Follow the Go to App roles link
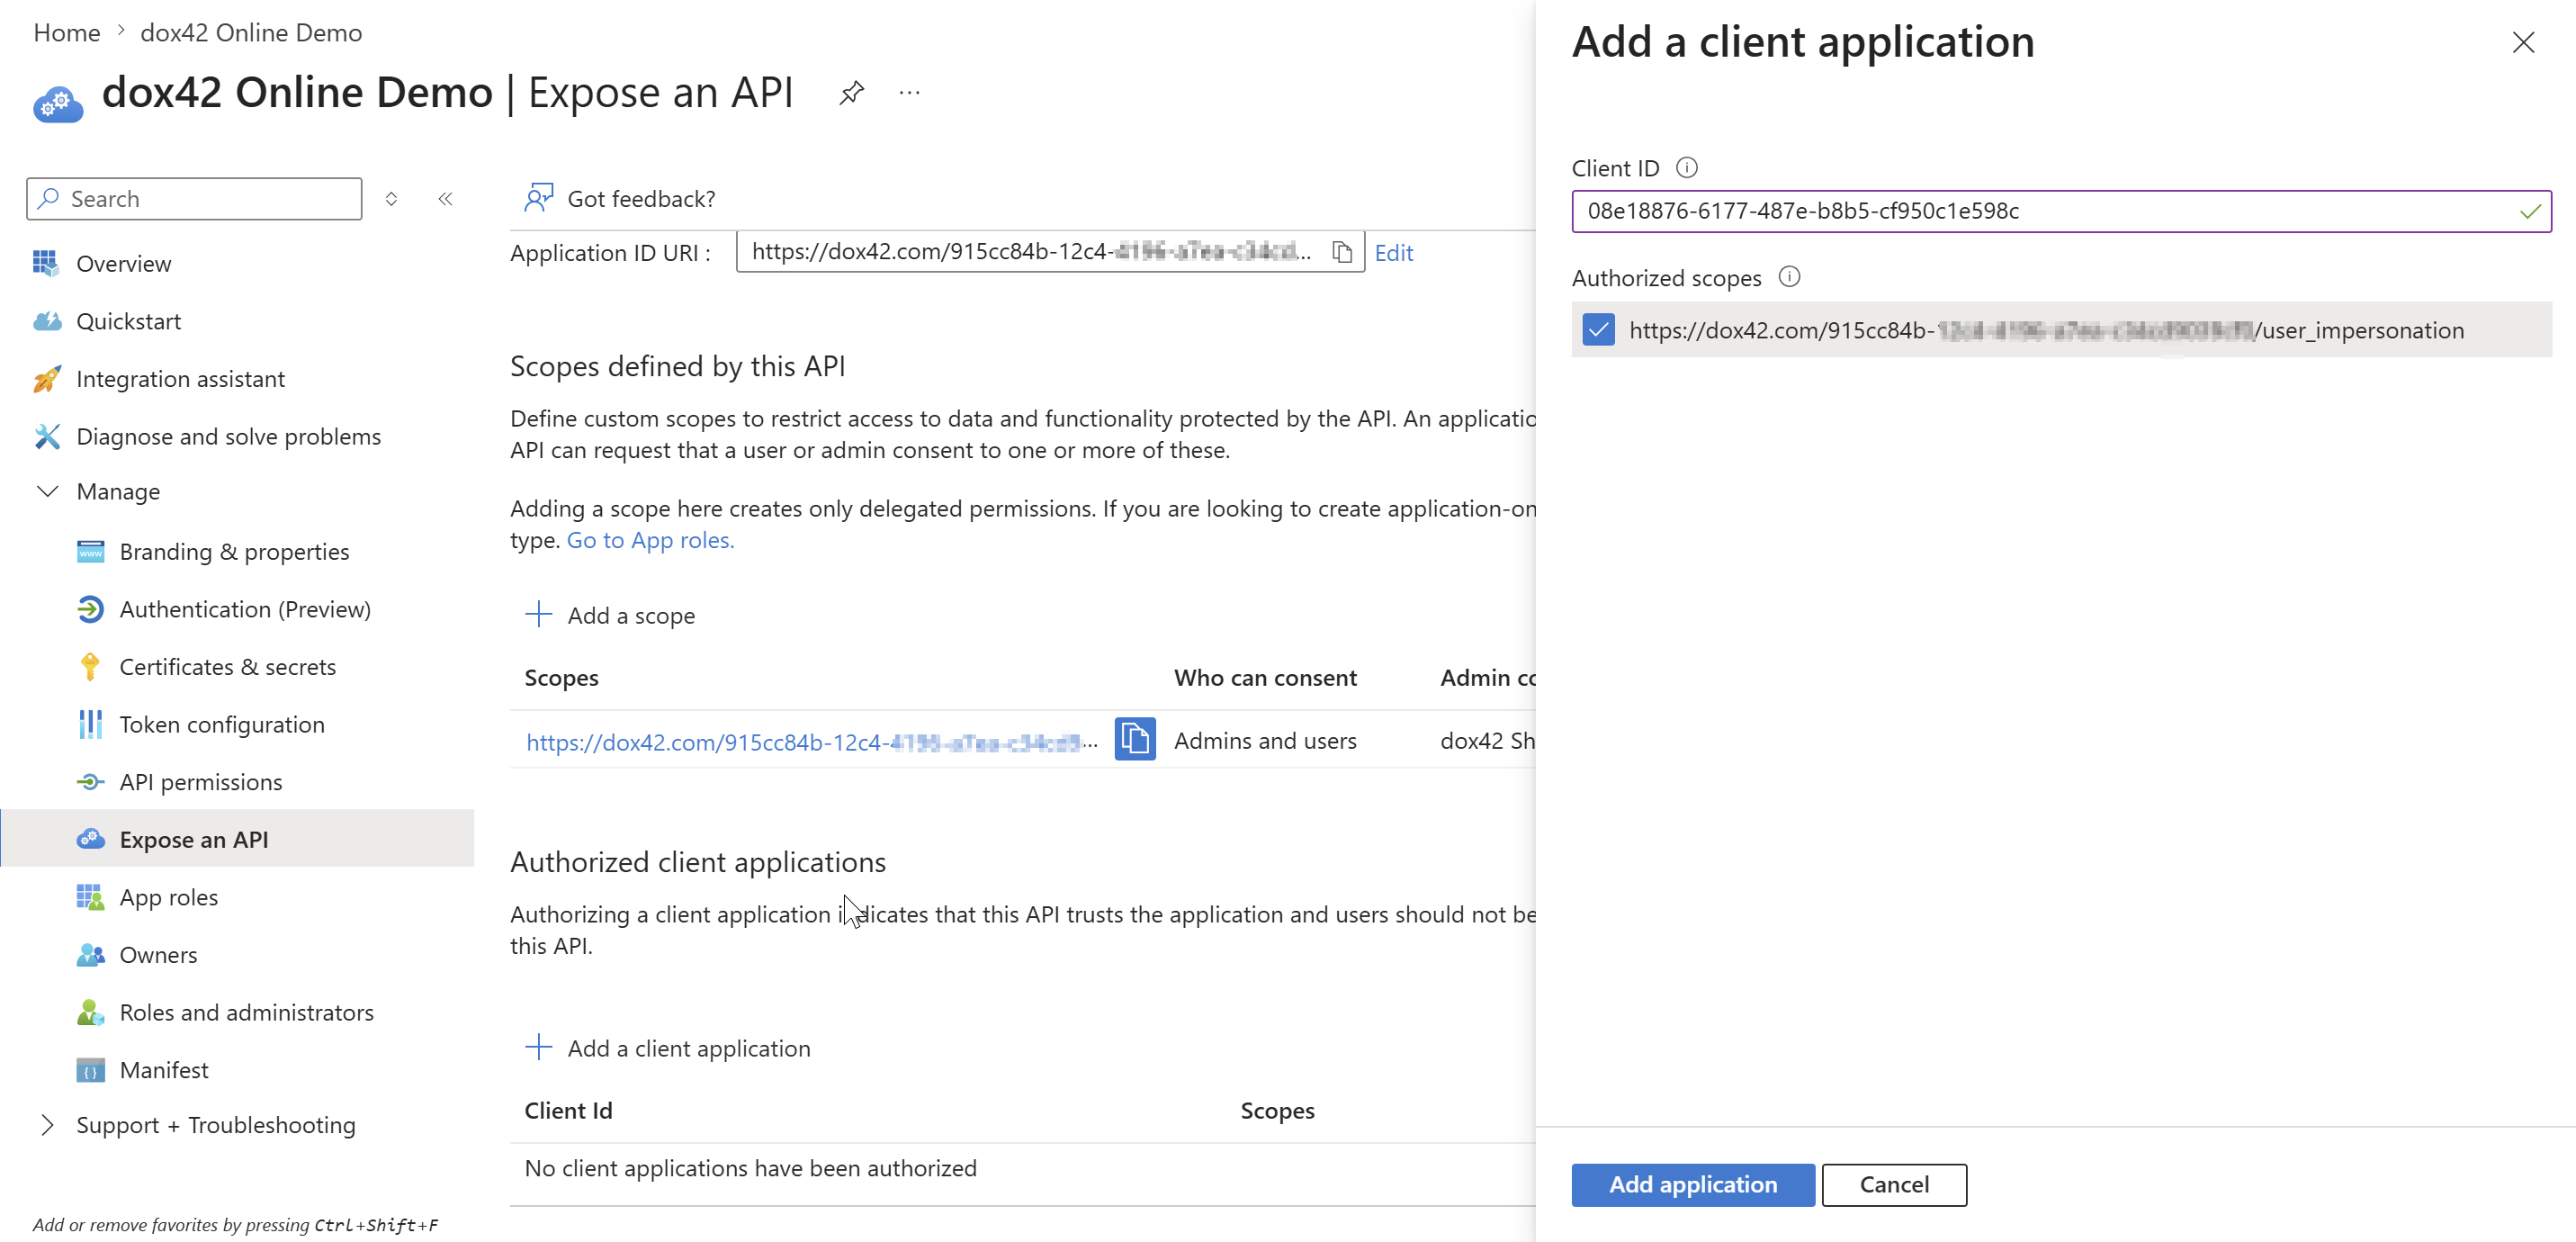Image resolution: width=2576 pixels, height=1242 pixels. pos(650,540)
